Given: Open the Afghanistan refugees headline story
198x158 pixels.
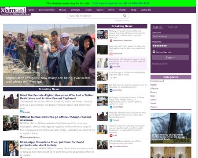Looking at the screenshot, I should point(48,80).
